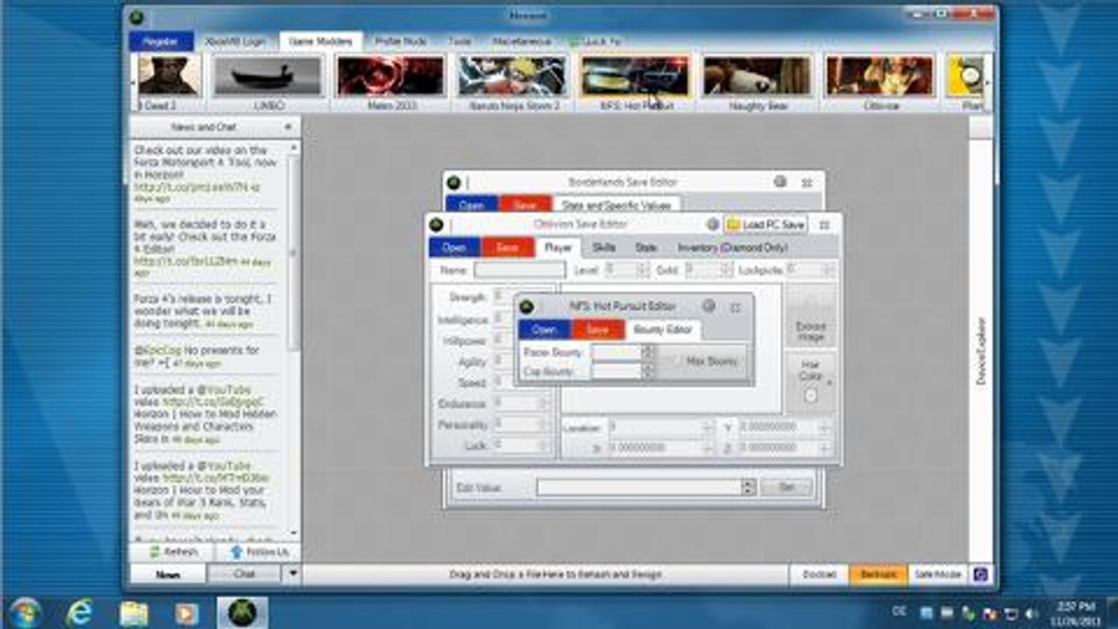
Task: Toggle Safe Mode in the status bar
Action: (939, 574)
